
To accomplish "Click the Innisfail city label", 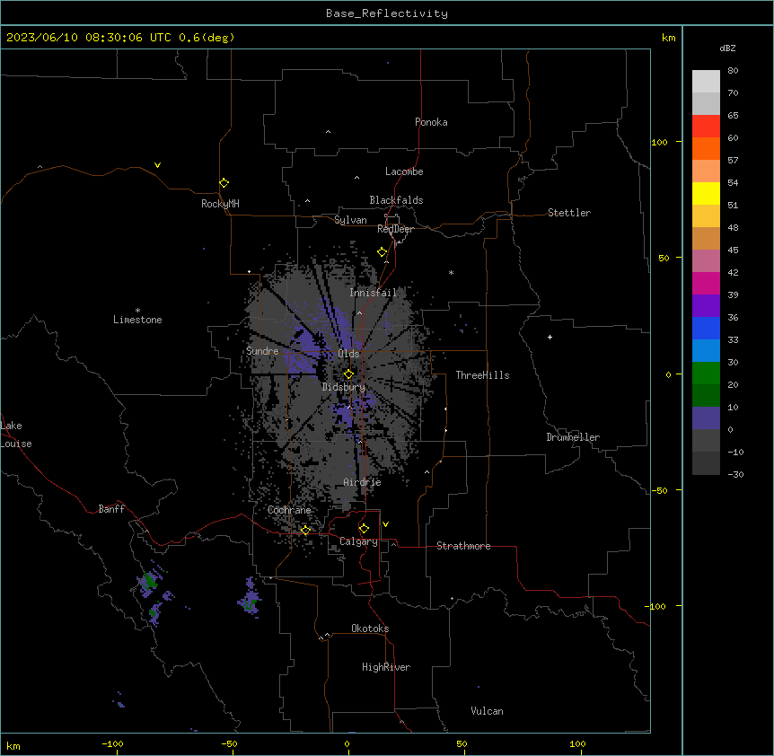I will point(374,293).
